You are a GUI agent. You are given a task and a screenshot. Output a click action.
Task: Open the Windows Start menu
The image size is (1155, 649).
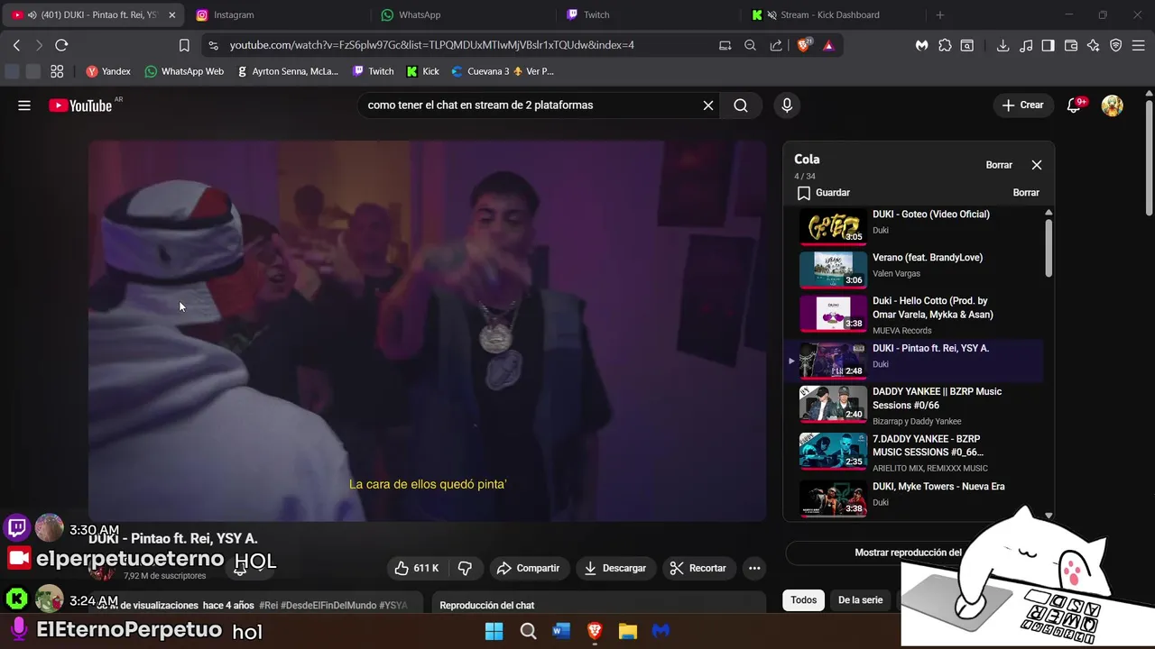tap(494, 631)
